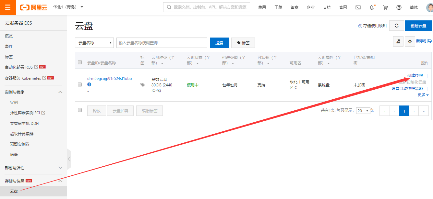Click the tag icon in disk row
Viewport: 433px width, 199px height.
(x=143, y=85)
